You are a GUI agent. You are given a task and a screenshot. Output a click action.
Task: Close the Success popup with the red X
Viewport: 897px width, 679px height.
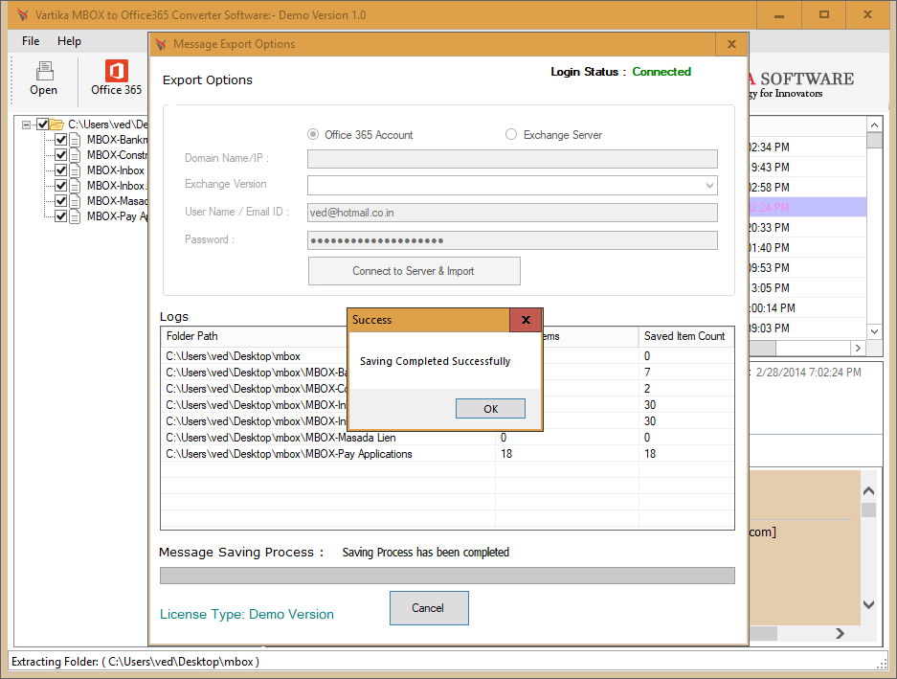pyautogui.click(x=526, y=320)
